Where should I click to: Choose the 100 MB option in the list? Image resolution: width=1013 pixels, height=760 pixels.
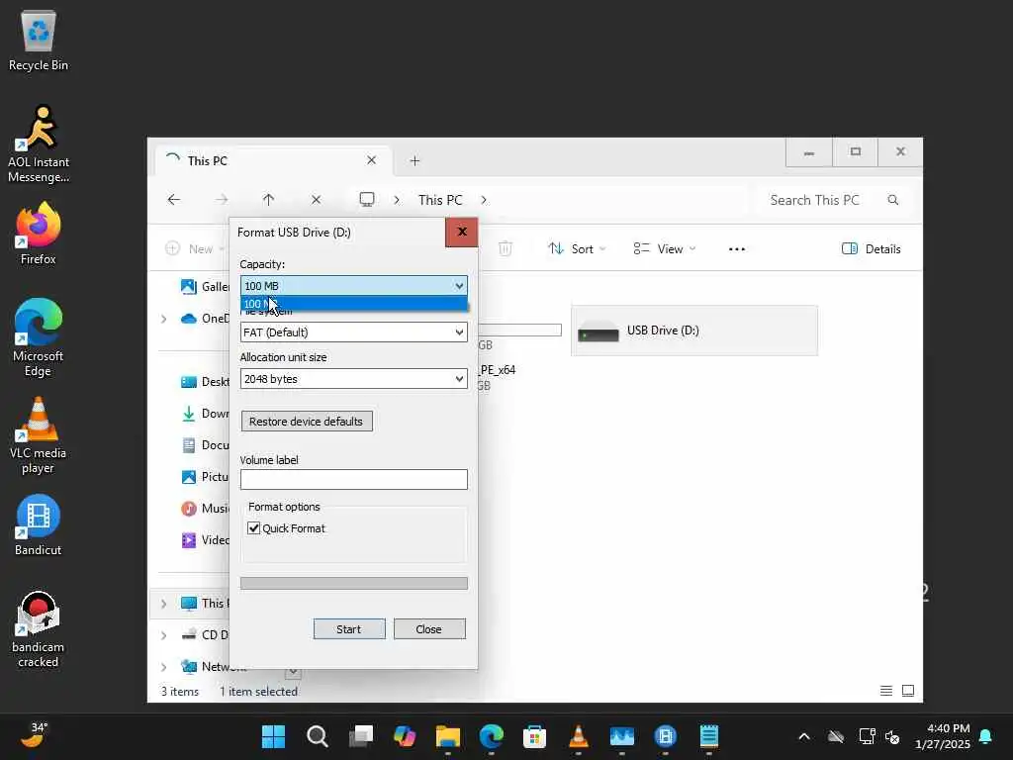(x=353, y=304)
